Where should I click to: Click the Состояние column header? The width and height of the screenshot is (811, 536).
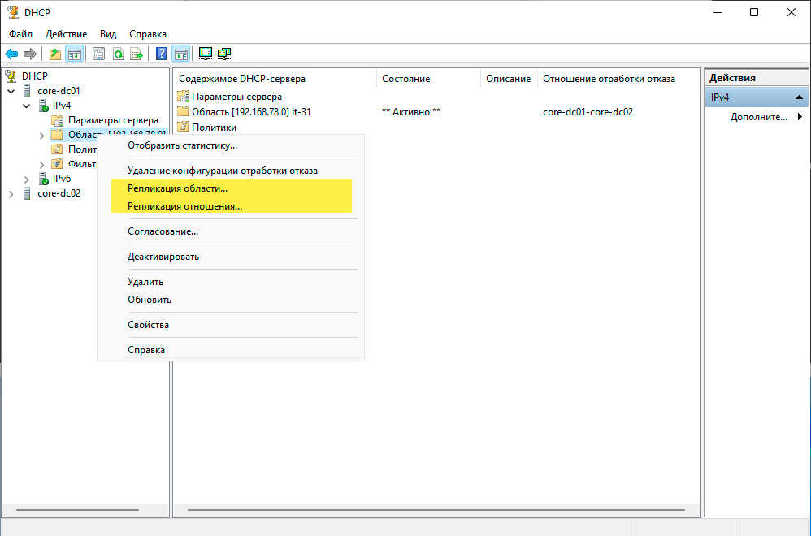click(x=406, y=79)
